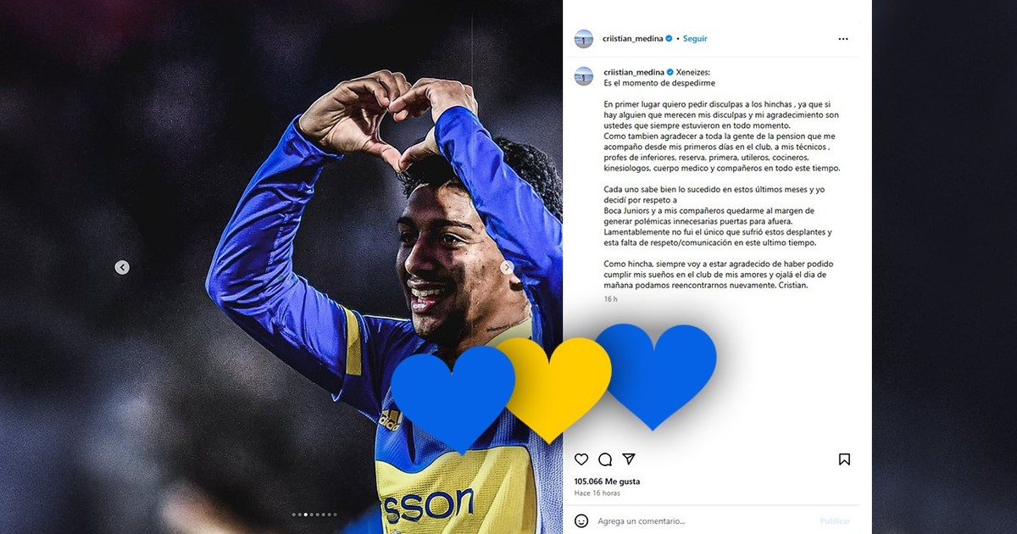The width and height of the screenshot is (1017, 534).
Task: Click the caption profile avatar
Action: (584, 75)
